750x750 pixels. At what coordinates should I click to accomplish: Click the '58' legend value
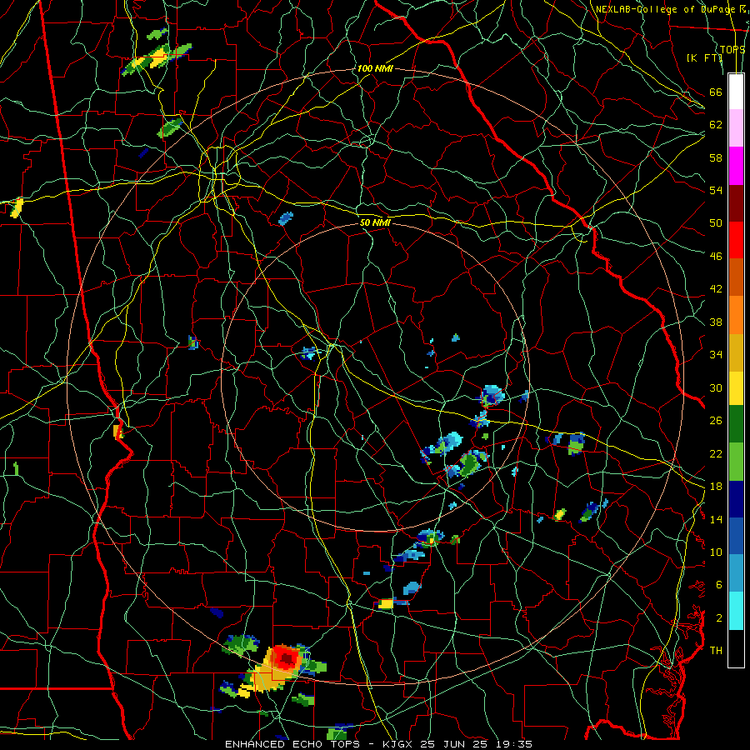pyautogui.click(x=716, y=157)
